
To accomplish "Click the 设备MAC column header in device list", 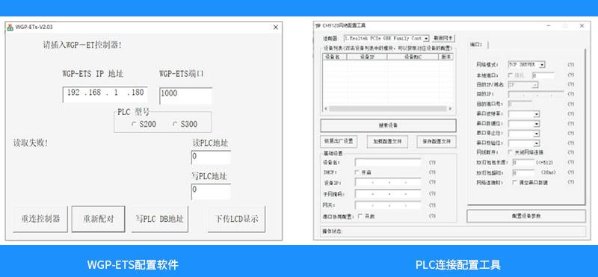I will coord(413,57).
